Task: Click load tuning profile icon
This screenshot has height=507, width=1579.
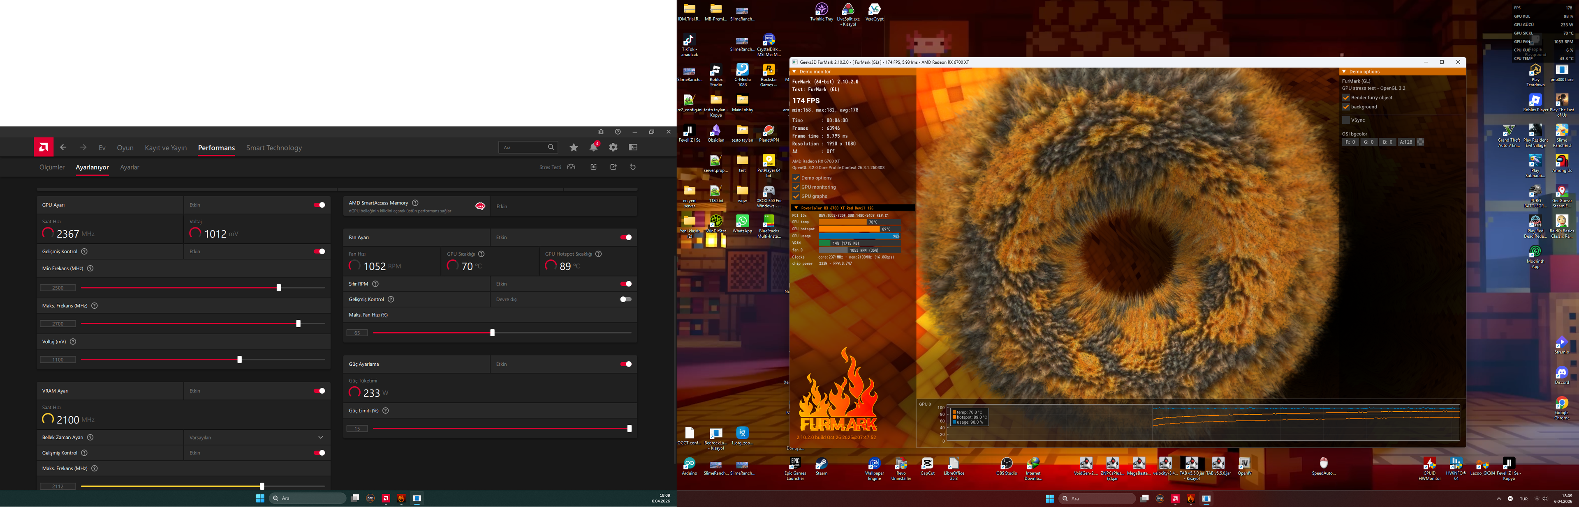Action: [x=593, y=167]
